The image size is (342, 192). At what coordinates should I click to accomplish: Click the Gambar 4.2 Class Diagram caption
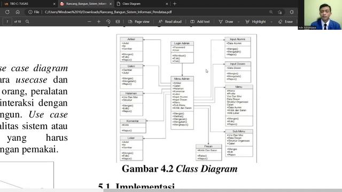[180, 169]
